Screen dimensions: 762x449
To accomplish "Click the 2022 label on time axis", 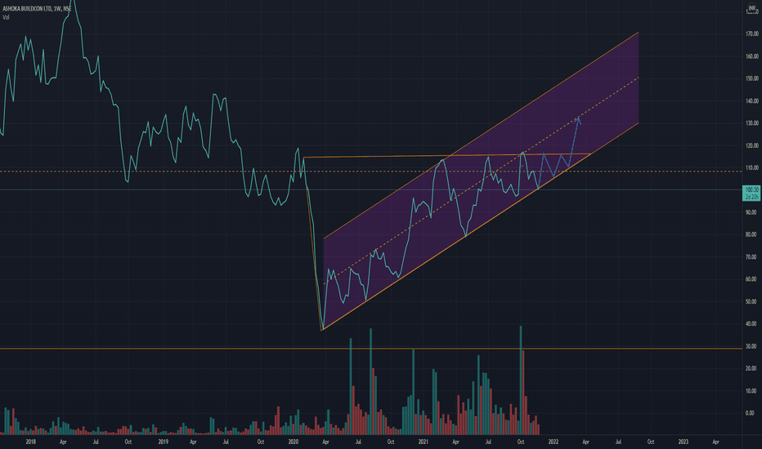I will coord(553,442).
